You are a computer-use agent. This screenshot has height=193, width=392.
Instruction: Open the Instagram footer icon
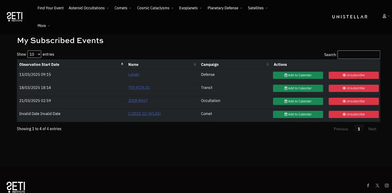coord(387,185)
